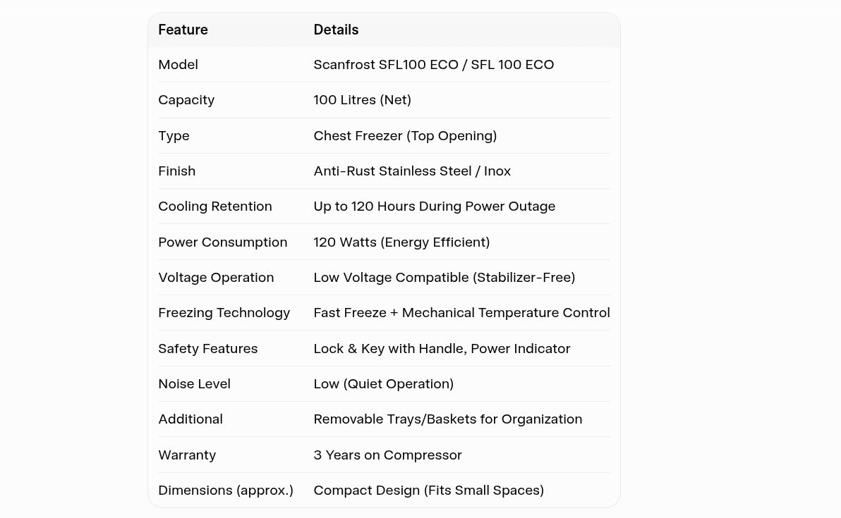Click Fast Freeze + Mechanical Temperature Control
Image resolution: width=841 pixels, height=518 pixels.
coord(462,313)
